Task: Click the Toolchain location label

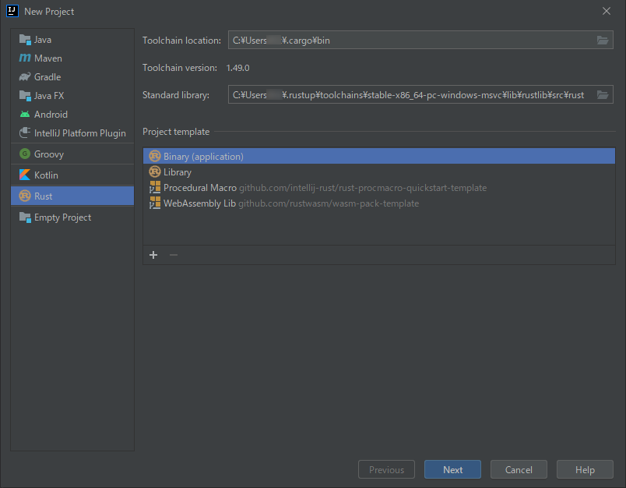Action: click(181, 41)
